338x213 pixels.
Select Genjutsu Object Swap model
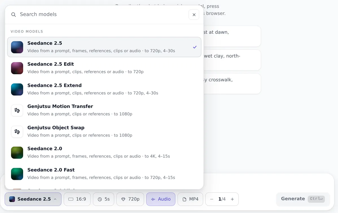point(104,132)
